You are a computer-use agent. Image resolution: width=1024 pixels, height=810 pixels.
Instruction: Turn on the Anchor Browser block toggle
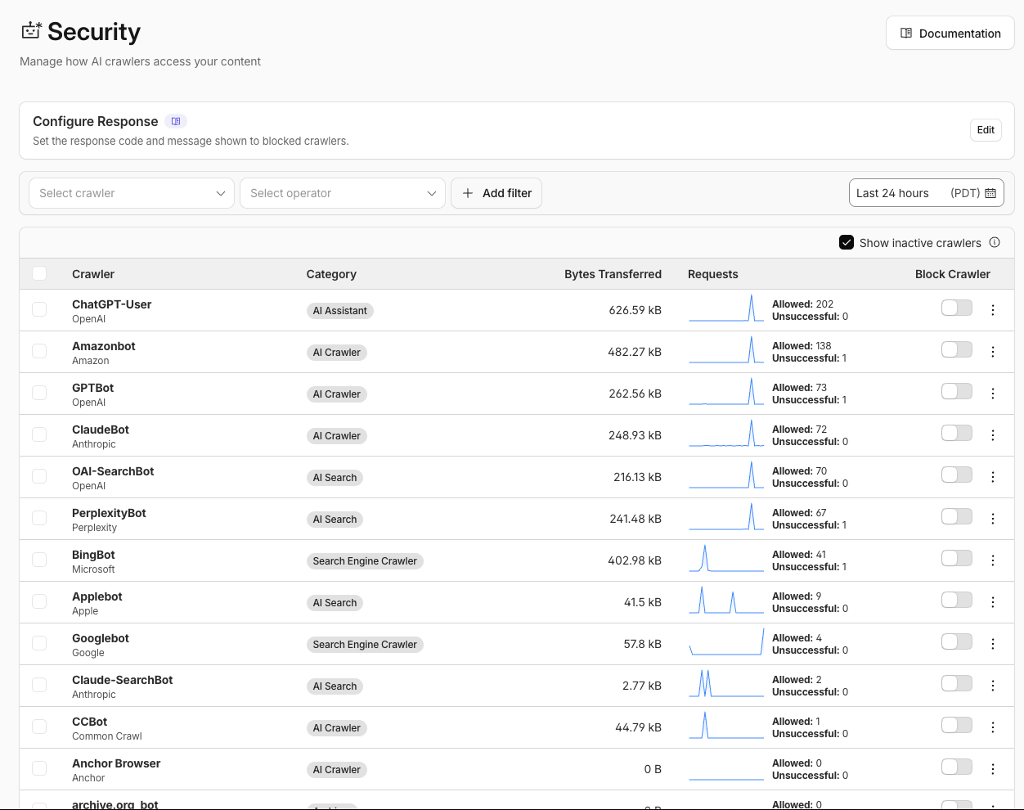pyautogui.click(x=956, y=767)
